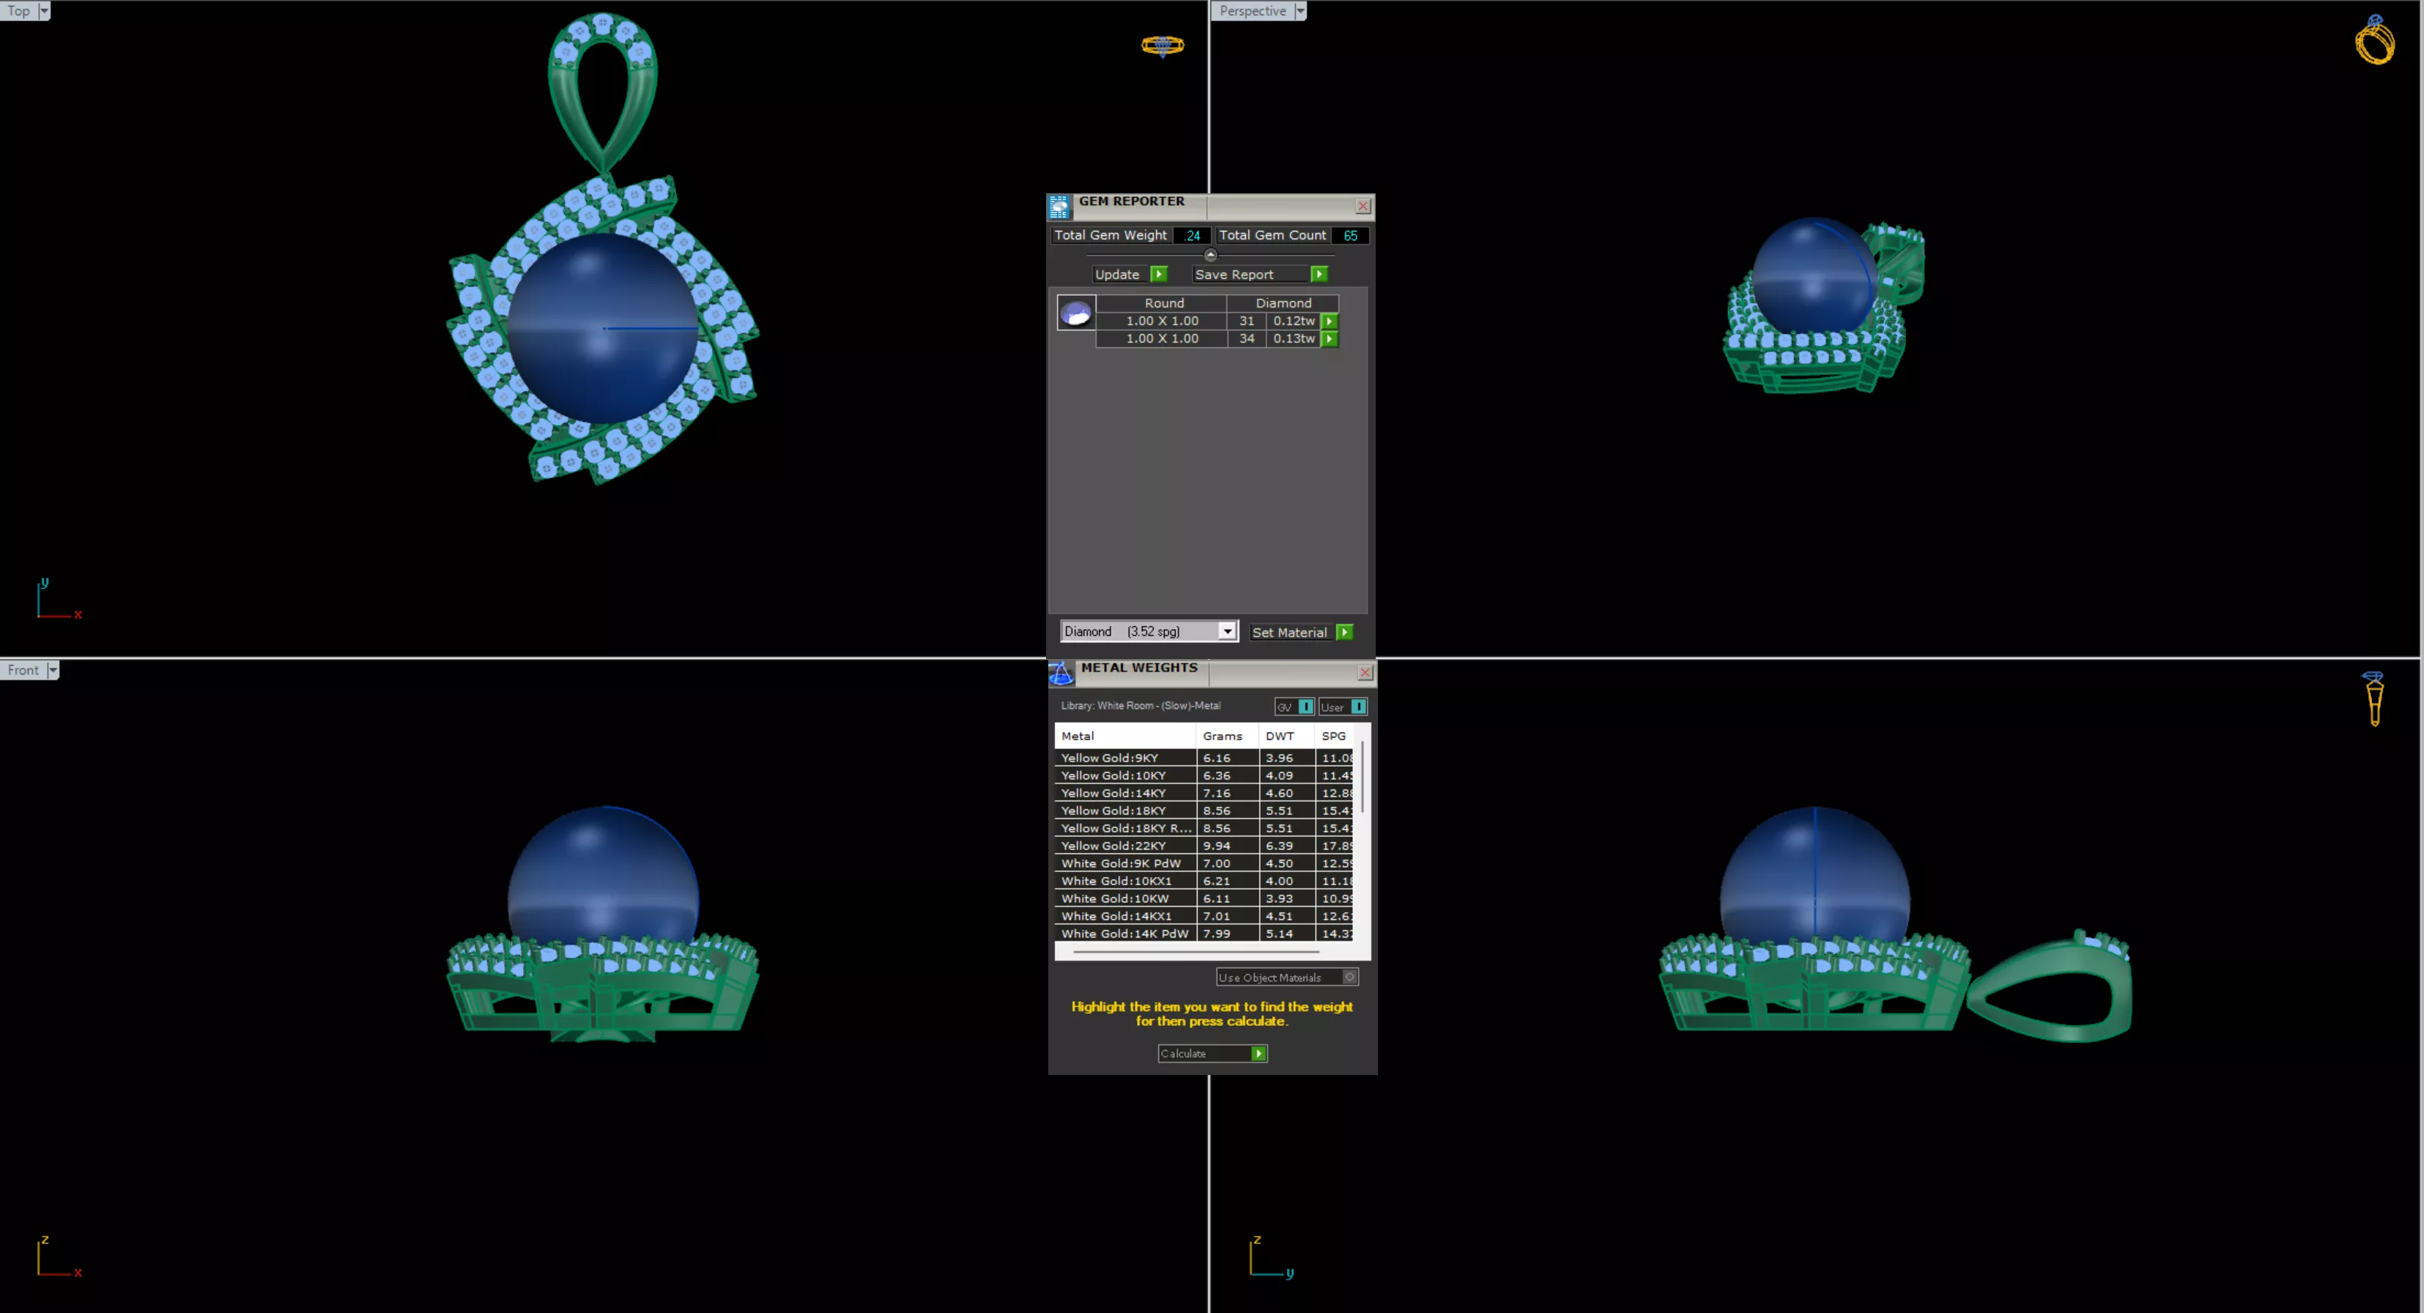The width and height of the screenshot is (2424, 1313).
Task: Close the Gem Reporter panel
Action: (1363, 206)
